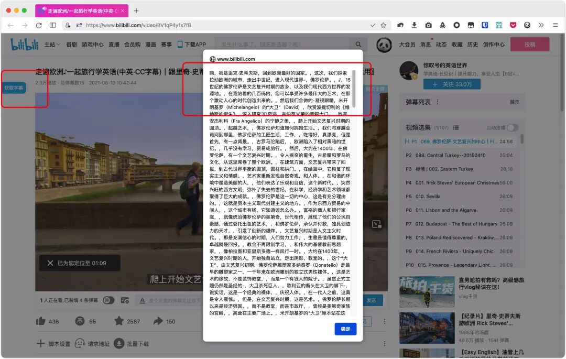Click dialog text scrollbar thumb

point(354,89)
